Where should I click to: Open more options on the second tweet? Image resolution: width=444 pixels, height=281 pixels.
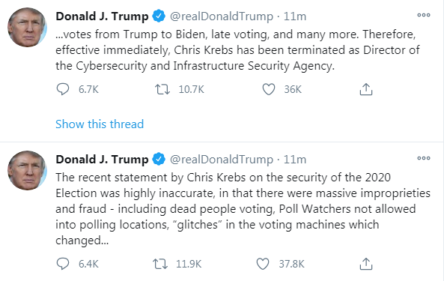click(x=424, y=158)
